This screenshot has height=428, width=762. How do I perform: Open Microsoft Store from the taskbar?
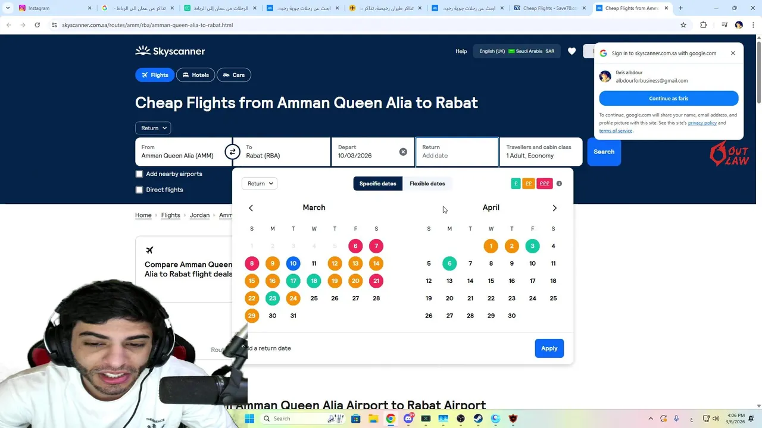point(355,418)
